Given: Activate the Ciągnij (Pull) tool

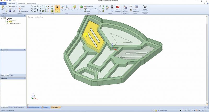Looking at the screenshot, I should [x=62, y=8].
